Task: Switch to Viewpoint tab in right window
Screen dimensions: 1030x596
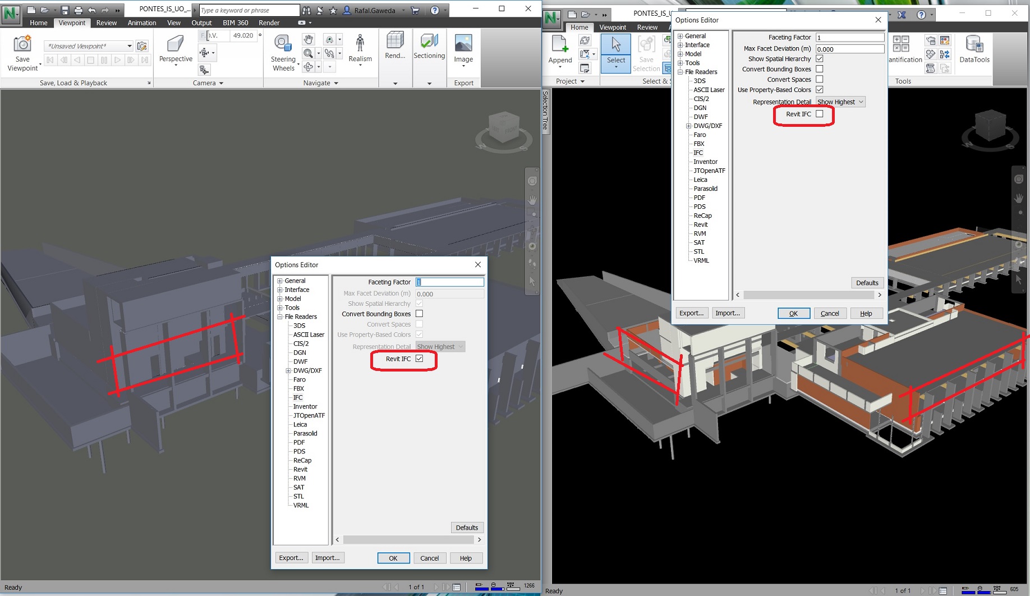Action: coord(613,27)
